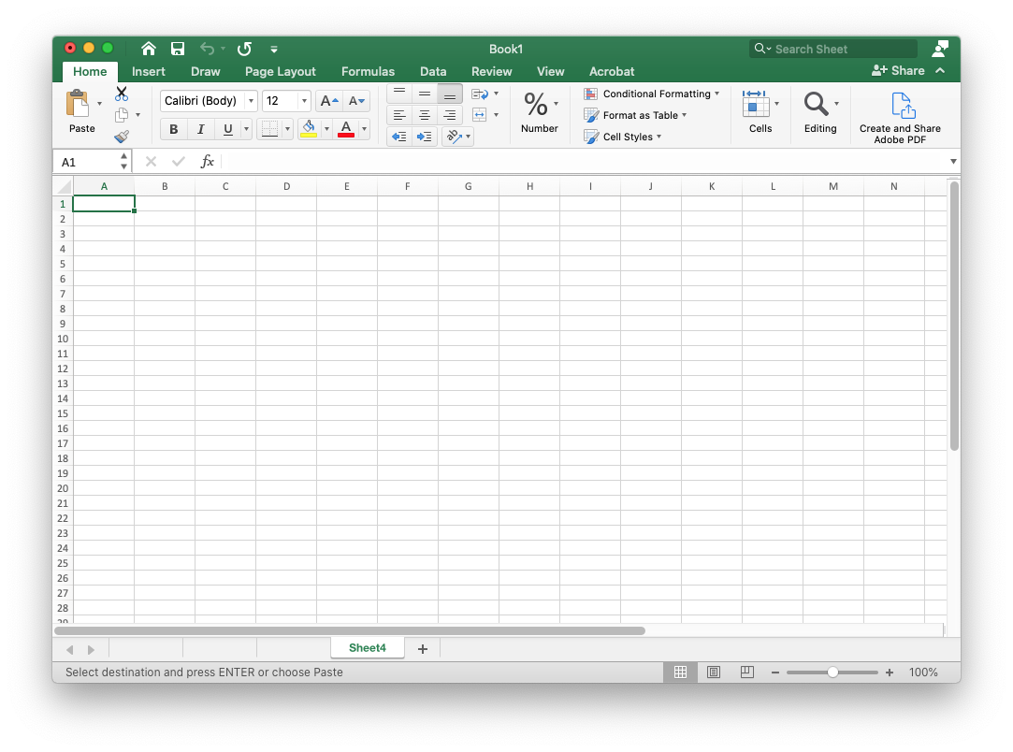1013x752 pixels.
Task: Toggle Underline formatting
Action: 227,129
